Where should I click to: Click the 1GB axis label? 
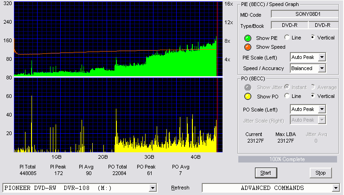pyautogui.click(x=57, y=157)
